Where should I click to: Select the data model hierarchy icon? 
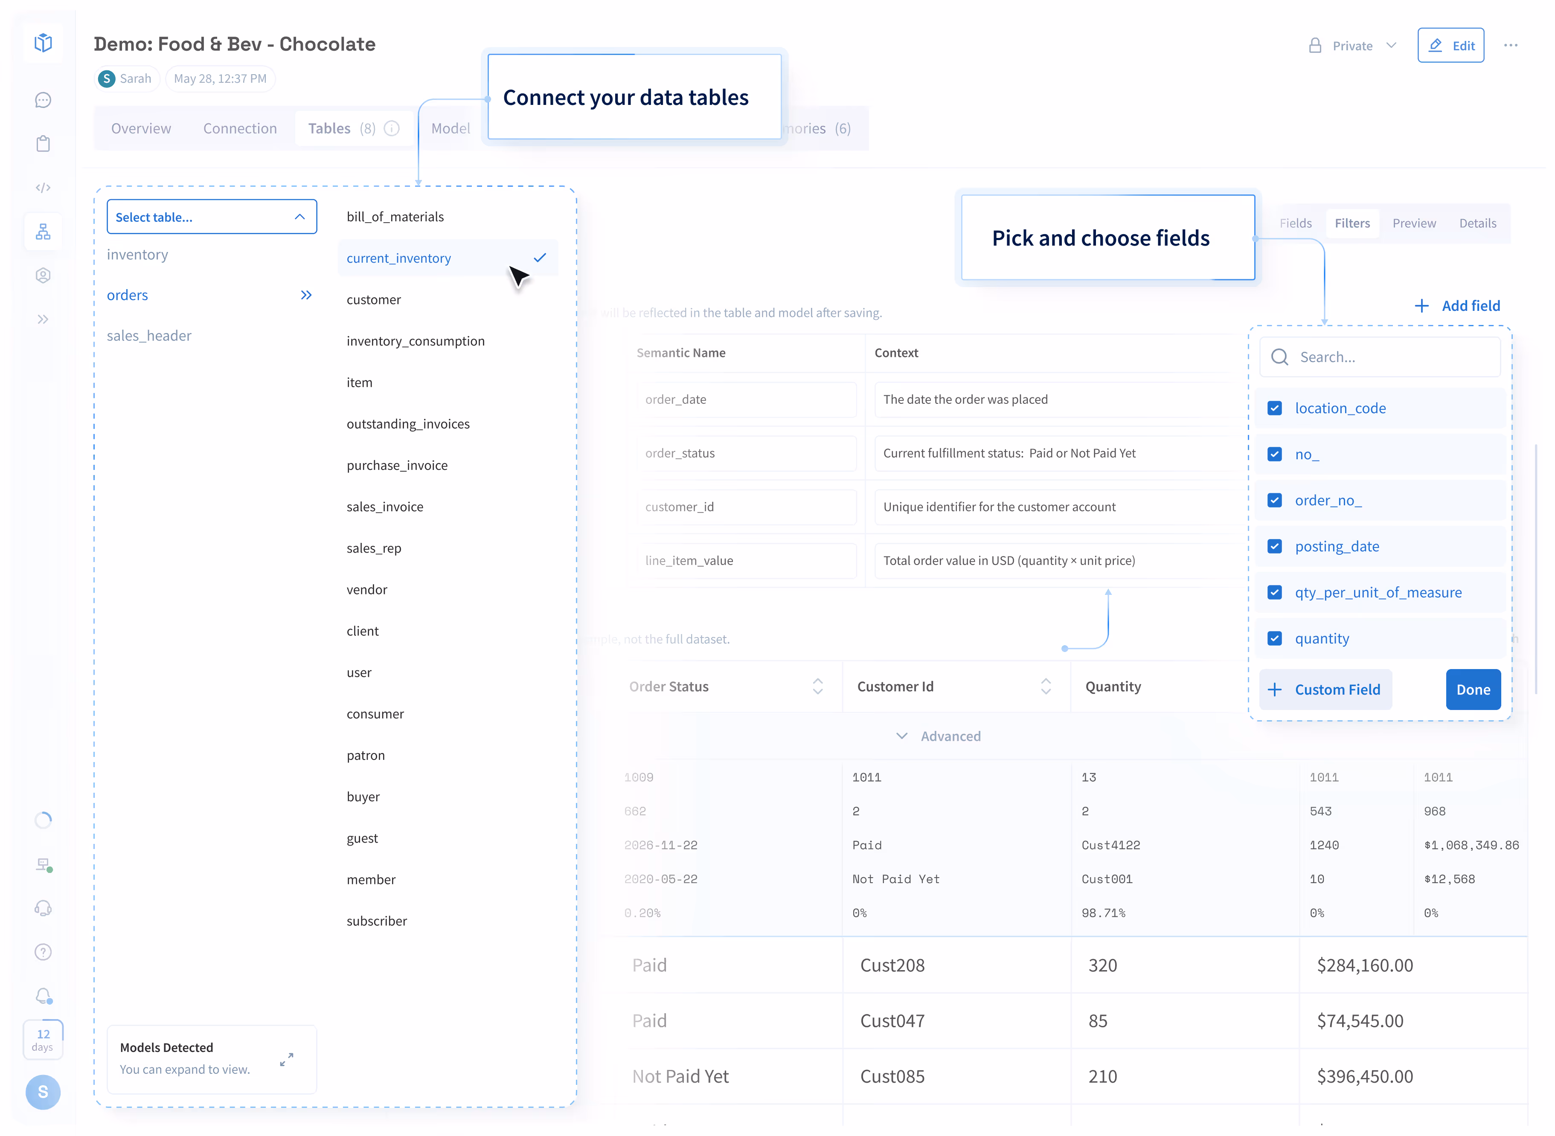point(43,232)
